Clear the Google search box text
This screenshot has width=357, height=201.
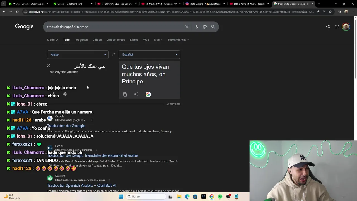(x=187, y=27)
